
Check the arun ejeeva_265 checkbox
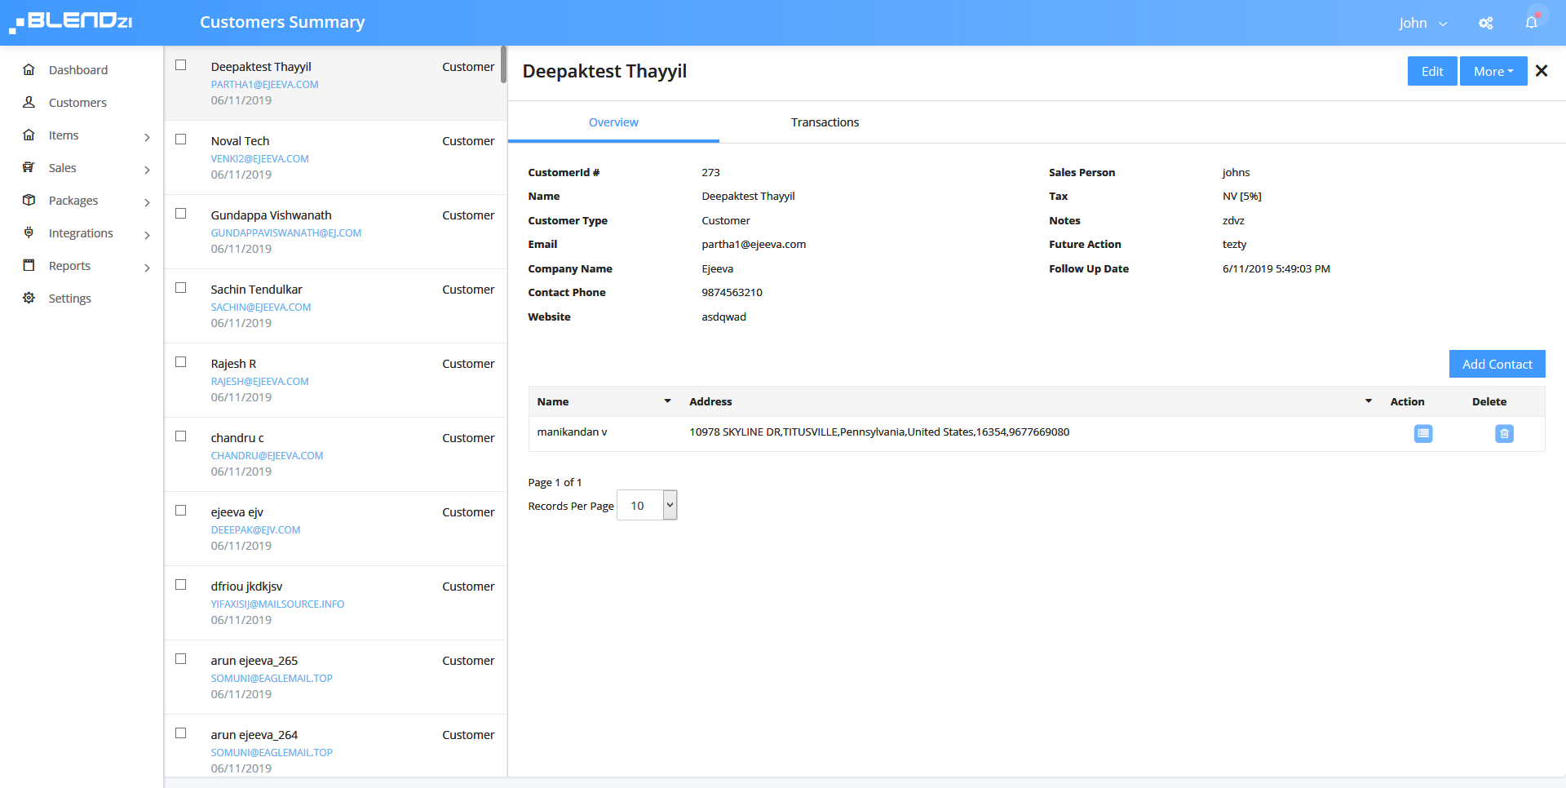(181, 659)
